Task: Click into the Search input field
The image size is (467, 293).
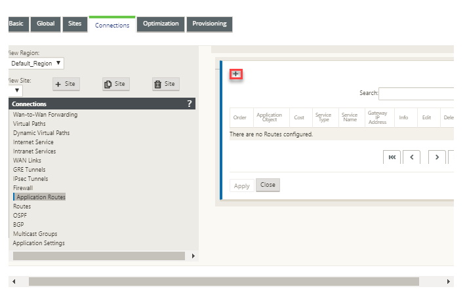Action: pos(416,94)
